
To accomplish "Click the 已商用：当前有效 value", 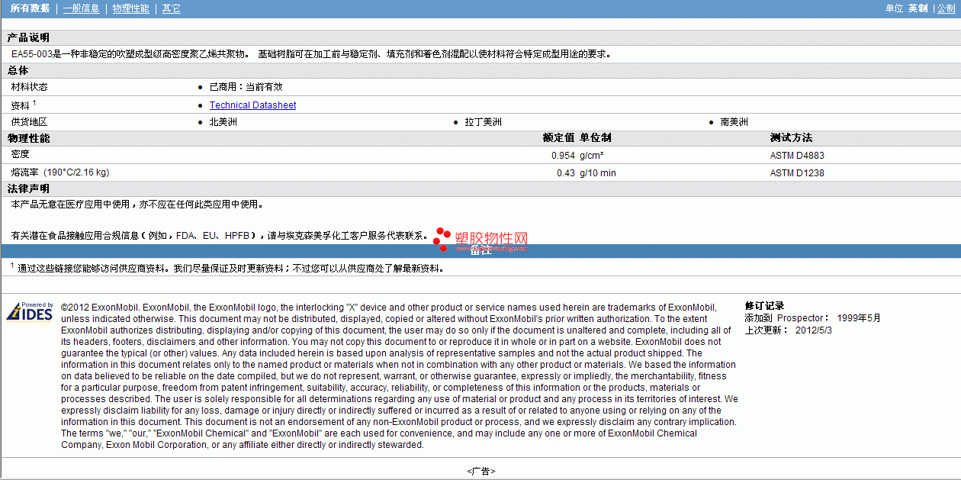I will (246, 87).
